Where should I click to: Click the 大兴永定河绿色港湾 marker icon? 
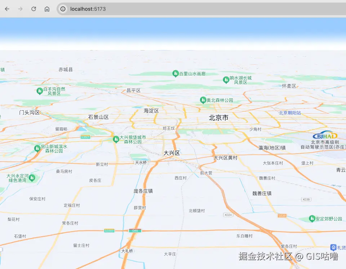tap(32, 178)
